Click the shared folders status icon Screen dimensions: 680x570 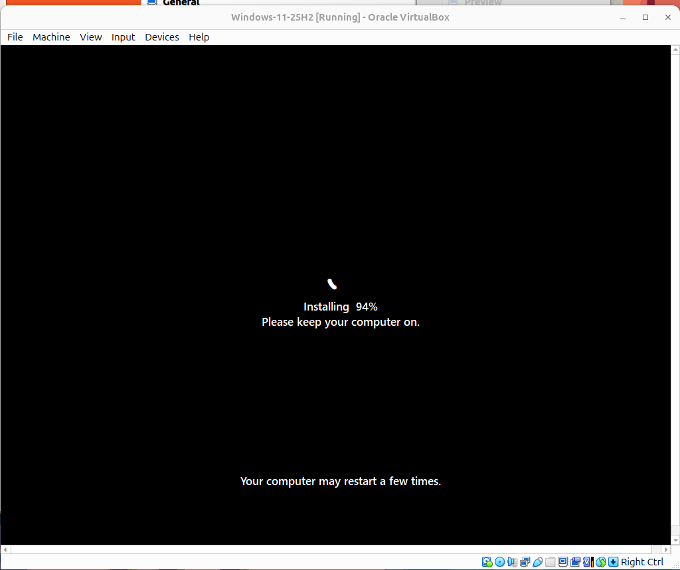pyautogui.click(x=551, y=561)
